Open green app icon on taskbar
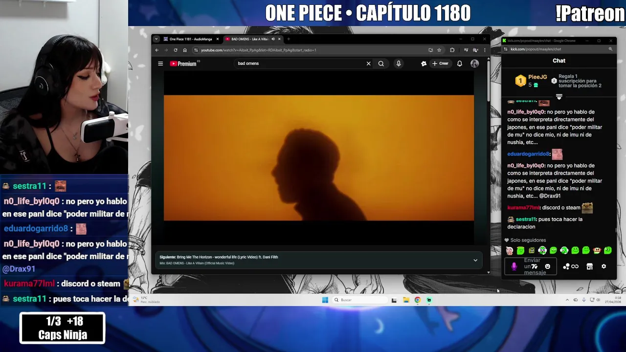The height and width of the screenshot is (352, 626). (429, 300)
